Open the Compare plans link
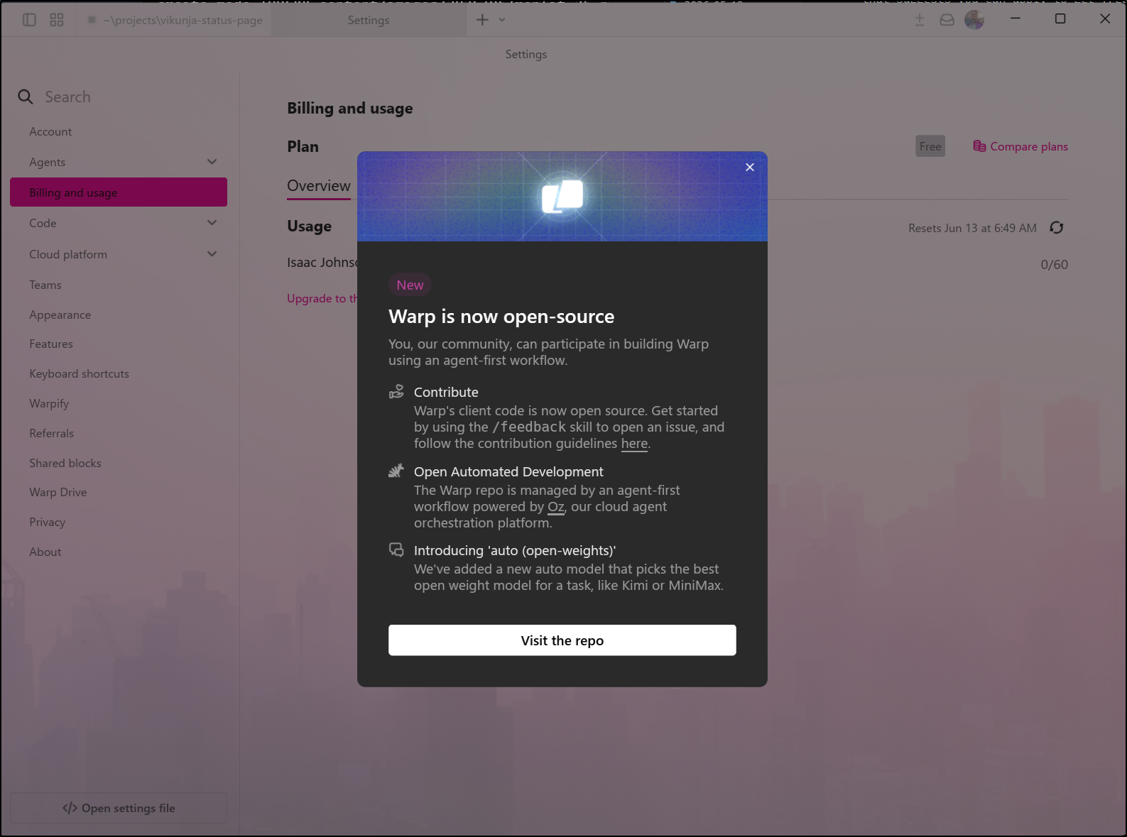This screenshot has height=837, width=1127. (x=1020, y=146)
